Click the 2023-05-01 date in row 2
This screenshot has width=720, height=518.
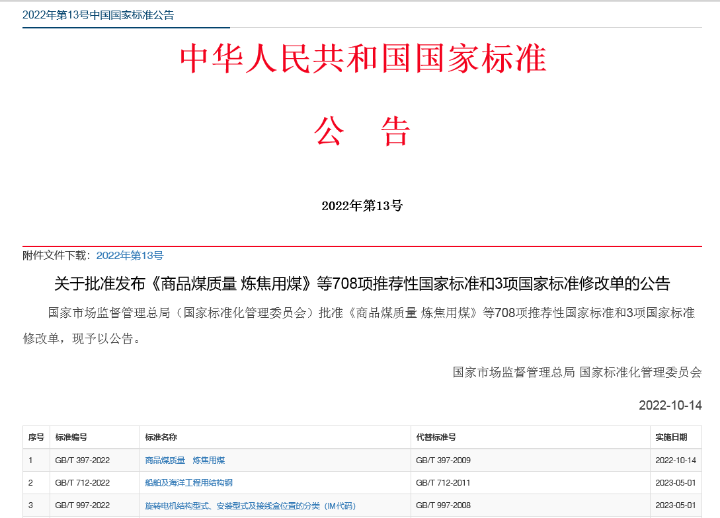(x=675, y=483)
